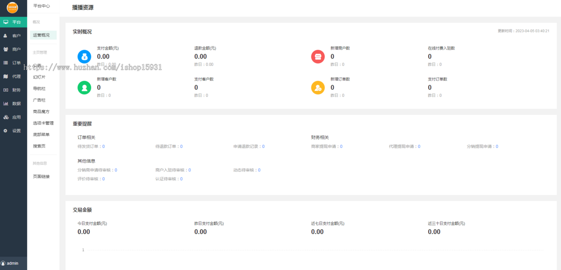
Task: Open 评价待审核 count link
Action: (103, 179)
